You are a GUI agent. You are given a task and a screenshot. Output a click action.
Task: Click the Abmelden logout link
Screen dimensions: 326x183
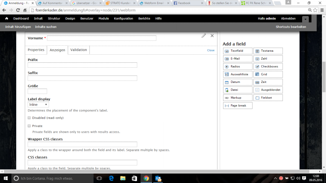coord(288,18)
